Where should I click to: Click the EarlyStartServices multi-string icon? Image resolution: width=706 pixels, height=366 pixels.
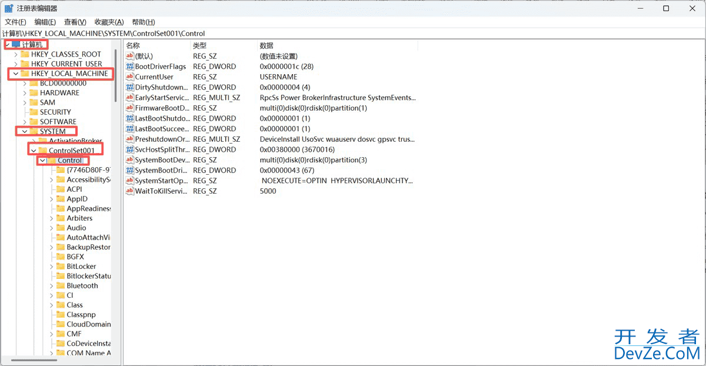[129, 98]
